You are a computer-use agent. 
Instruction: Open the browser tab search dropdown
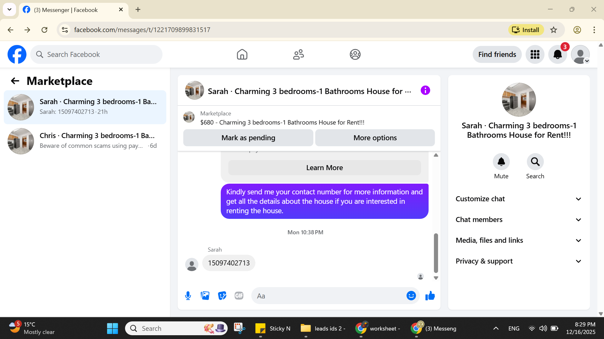click(x=9, y=9)
